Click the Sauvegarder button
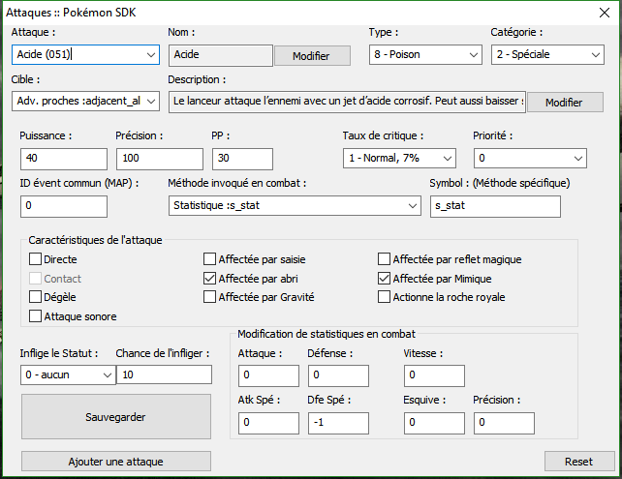Viewport: 622px width, 479px height. tap(116, 417)
